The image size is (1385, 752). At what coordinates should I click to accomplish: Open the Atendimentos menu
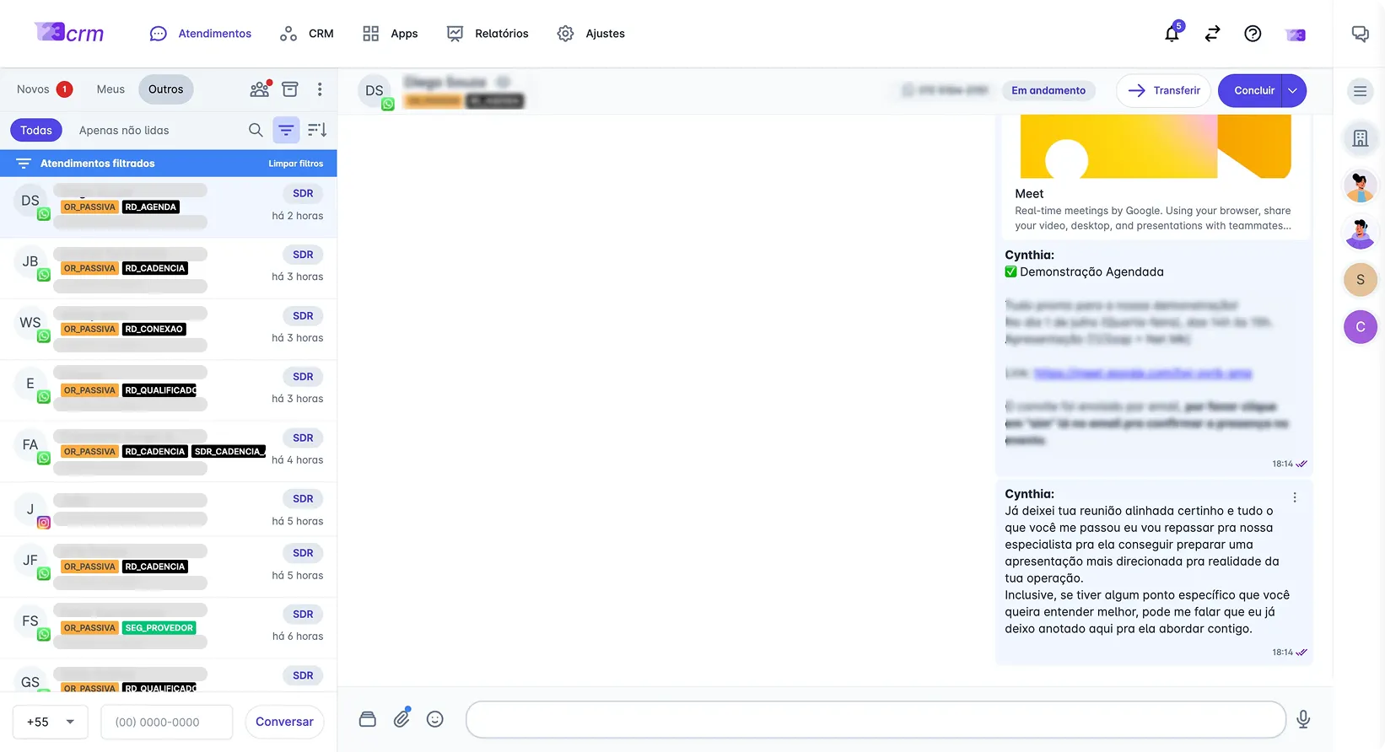click(x=201, y=34)
